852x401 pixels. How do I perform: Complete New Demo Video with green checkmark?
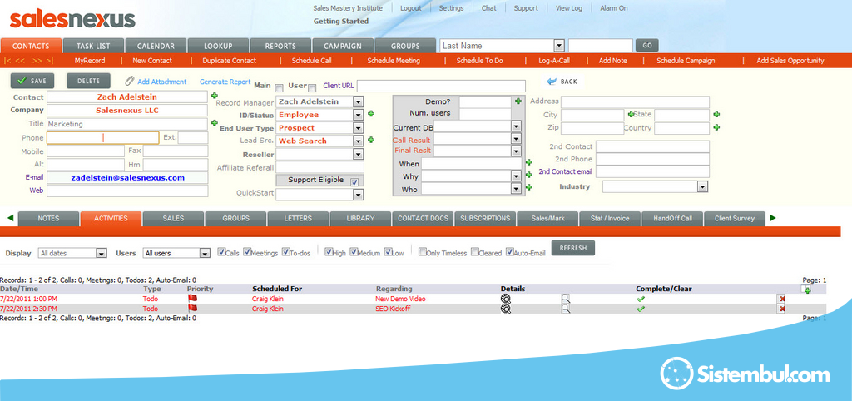pyautogui.click(x=641, y=299)
